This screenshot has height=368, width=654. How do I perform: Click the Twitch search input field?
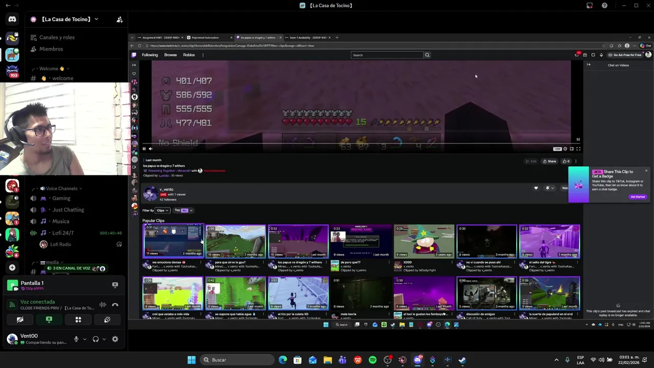coord(387,55)
